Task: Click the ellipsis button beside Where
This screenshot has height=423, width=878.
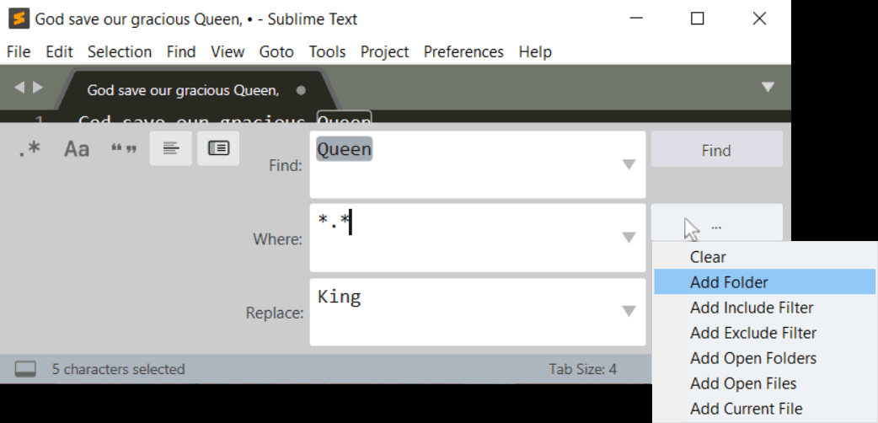Action: click(x=717, y=222)
